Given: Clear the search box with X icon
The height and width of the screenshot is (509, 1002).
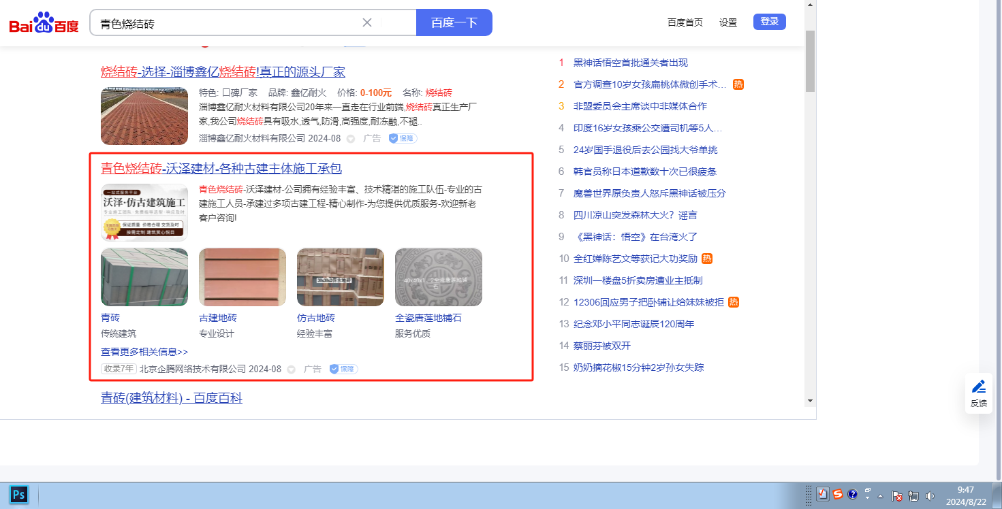Looking at the screenshot, I should click(x=367, y=22).
